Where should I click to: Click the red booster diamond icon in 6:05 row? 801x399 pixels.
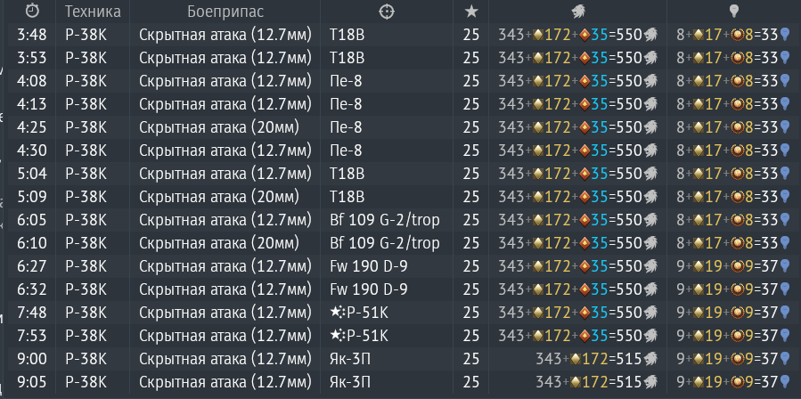tap(584, 220)
